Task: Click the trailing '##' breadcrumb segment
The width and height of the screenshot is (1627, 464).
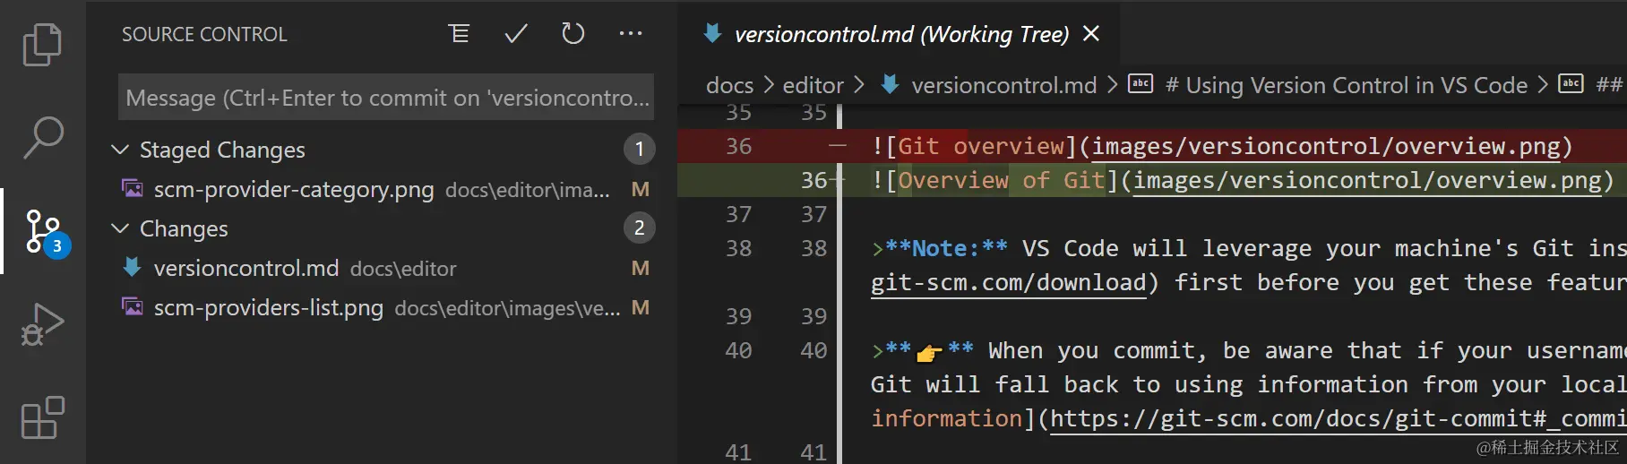Action: coord(1610,85)
